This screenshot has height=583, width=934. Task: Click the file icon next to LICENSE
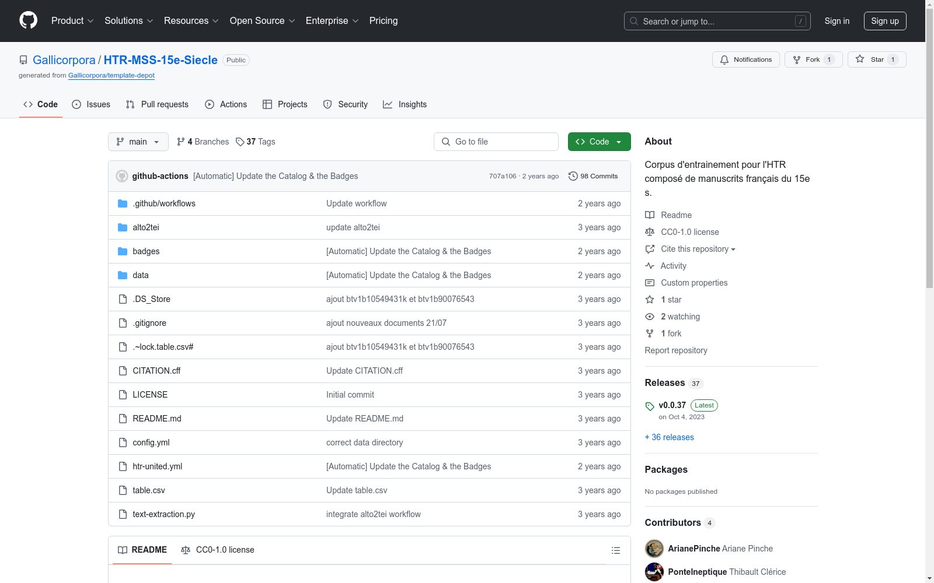(123, 395)
